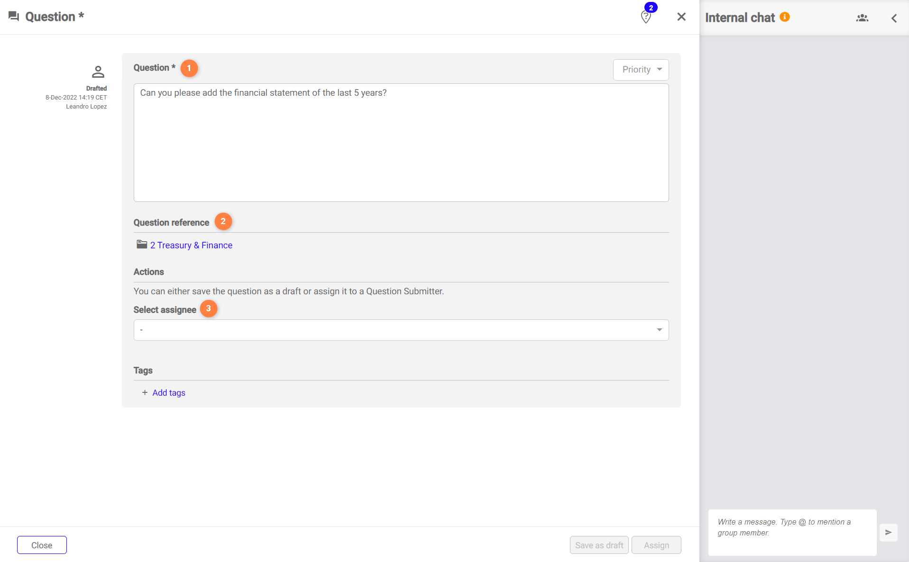This screenshot has width=909, height=562.
Task: Click orange step marker 1 beside Question
Action: [x=189, y=68]
